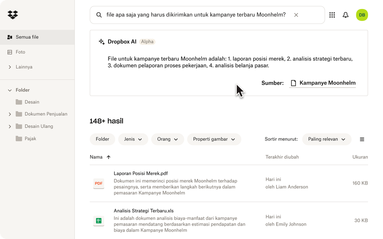Open the Paling relevan sort dropdown
Image resolution: width=383 pixels, height=239 pixels.
pyautogui.click(x=327, y=139)
